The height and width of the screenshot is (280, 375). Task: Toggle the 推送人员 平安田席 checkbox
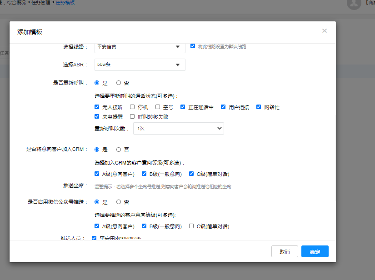pyautogui.click(x=94, y=238)
